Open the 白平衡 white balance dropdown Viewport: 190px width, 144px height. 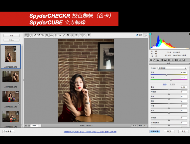click(173, 68)
